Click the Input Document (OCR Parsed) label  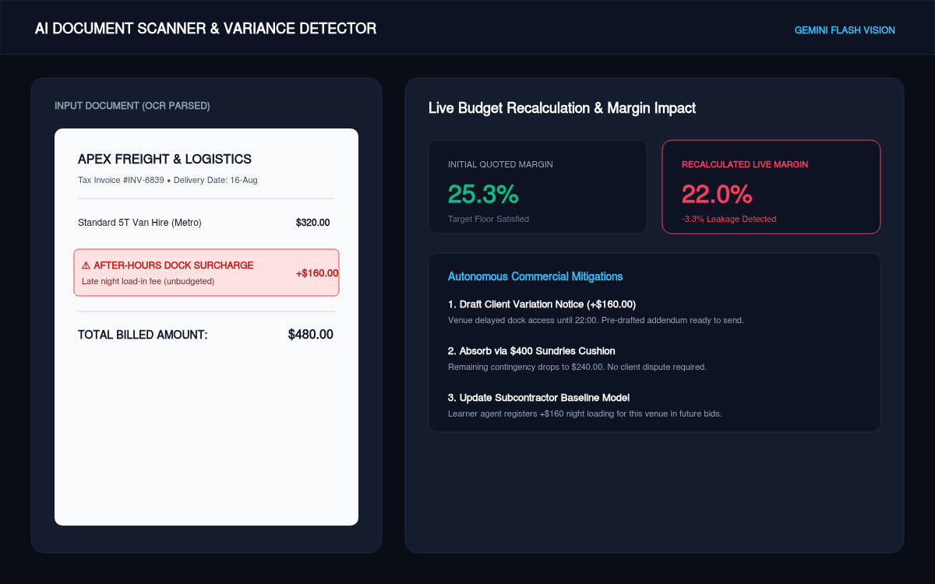click(132, 106)
